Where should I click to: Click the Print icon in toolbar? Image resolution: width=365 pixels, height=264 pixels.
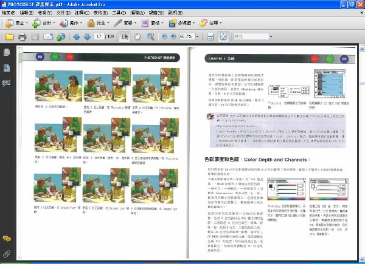tap(22, 36)
